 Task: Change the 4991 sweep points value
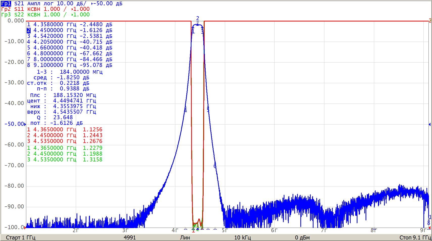130,237
